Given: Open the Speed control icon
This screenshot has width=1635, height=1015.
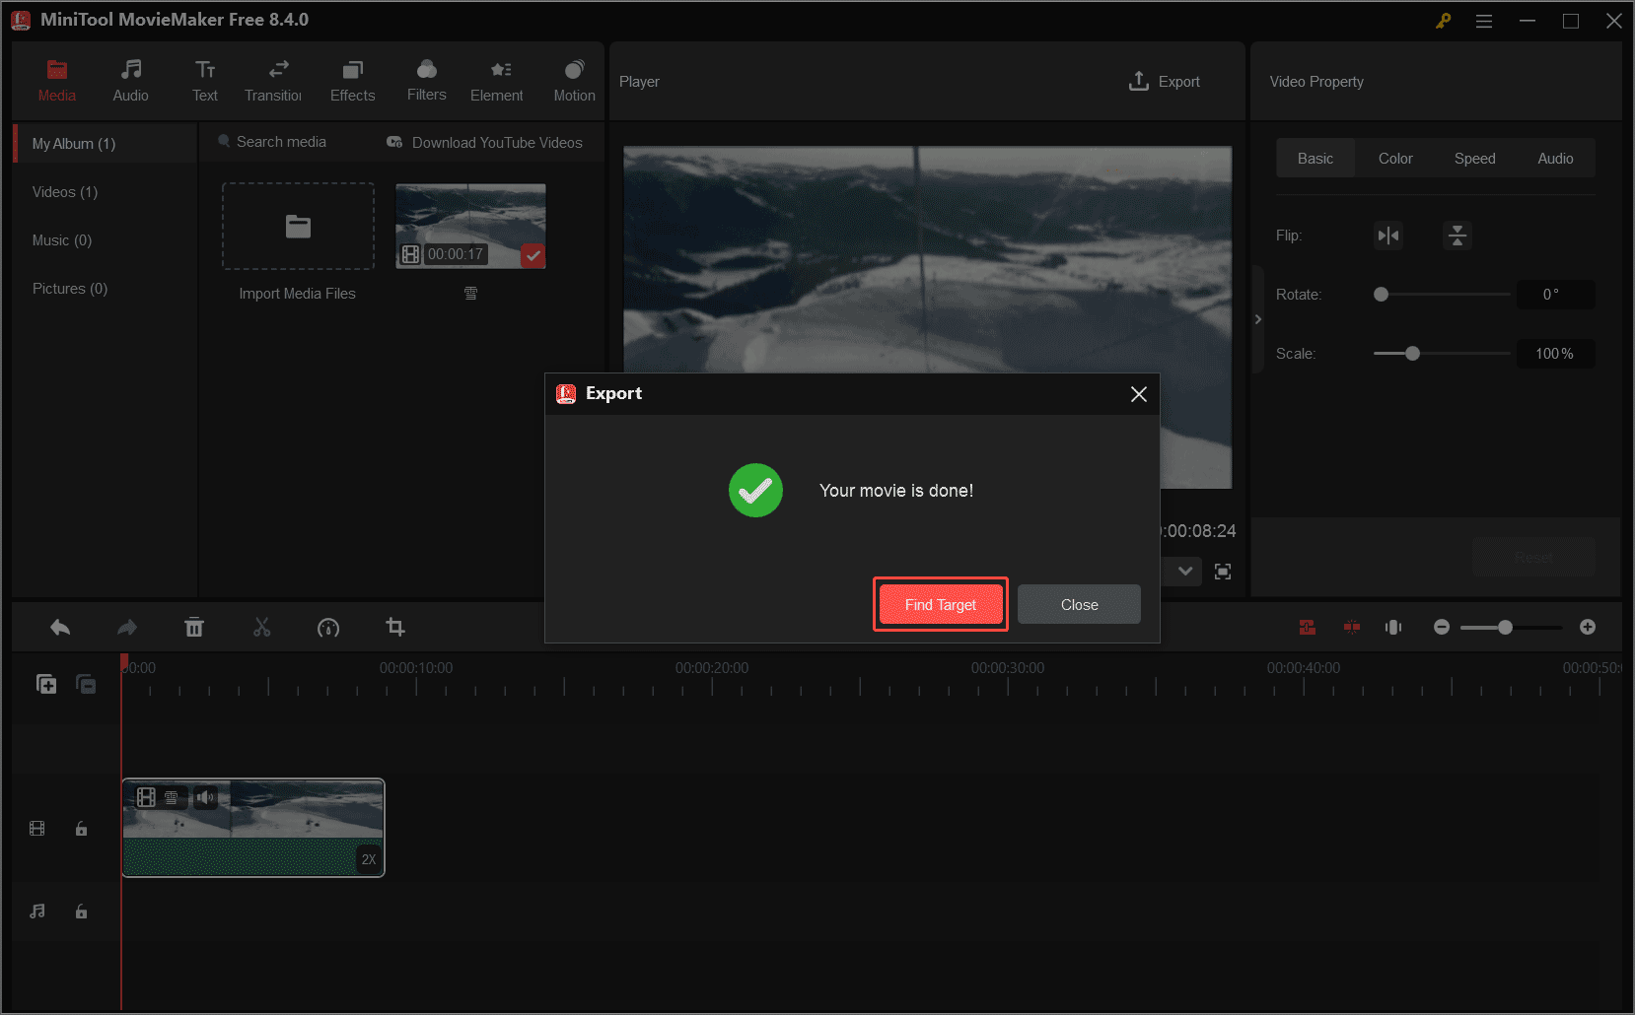Looking at the screenshot, I should point(328,627).
